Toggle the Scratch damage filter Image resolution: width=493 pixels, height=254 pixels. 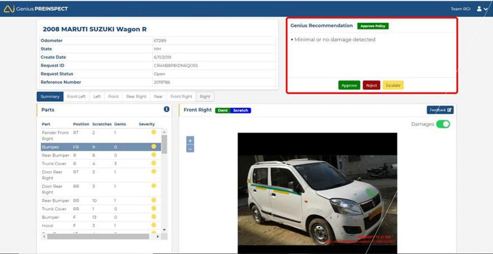(241, 110)
